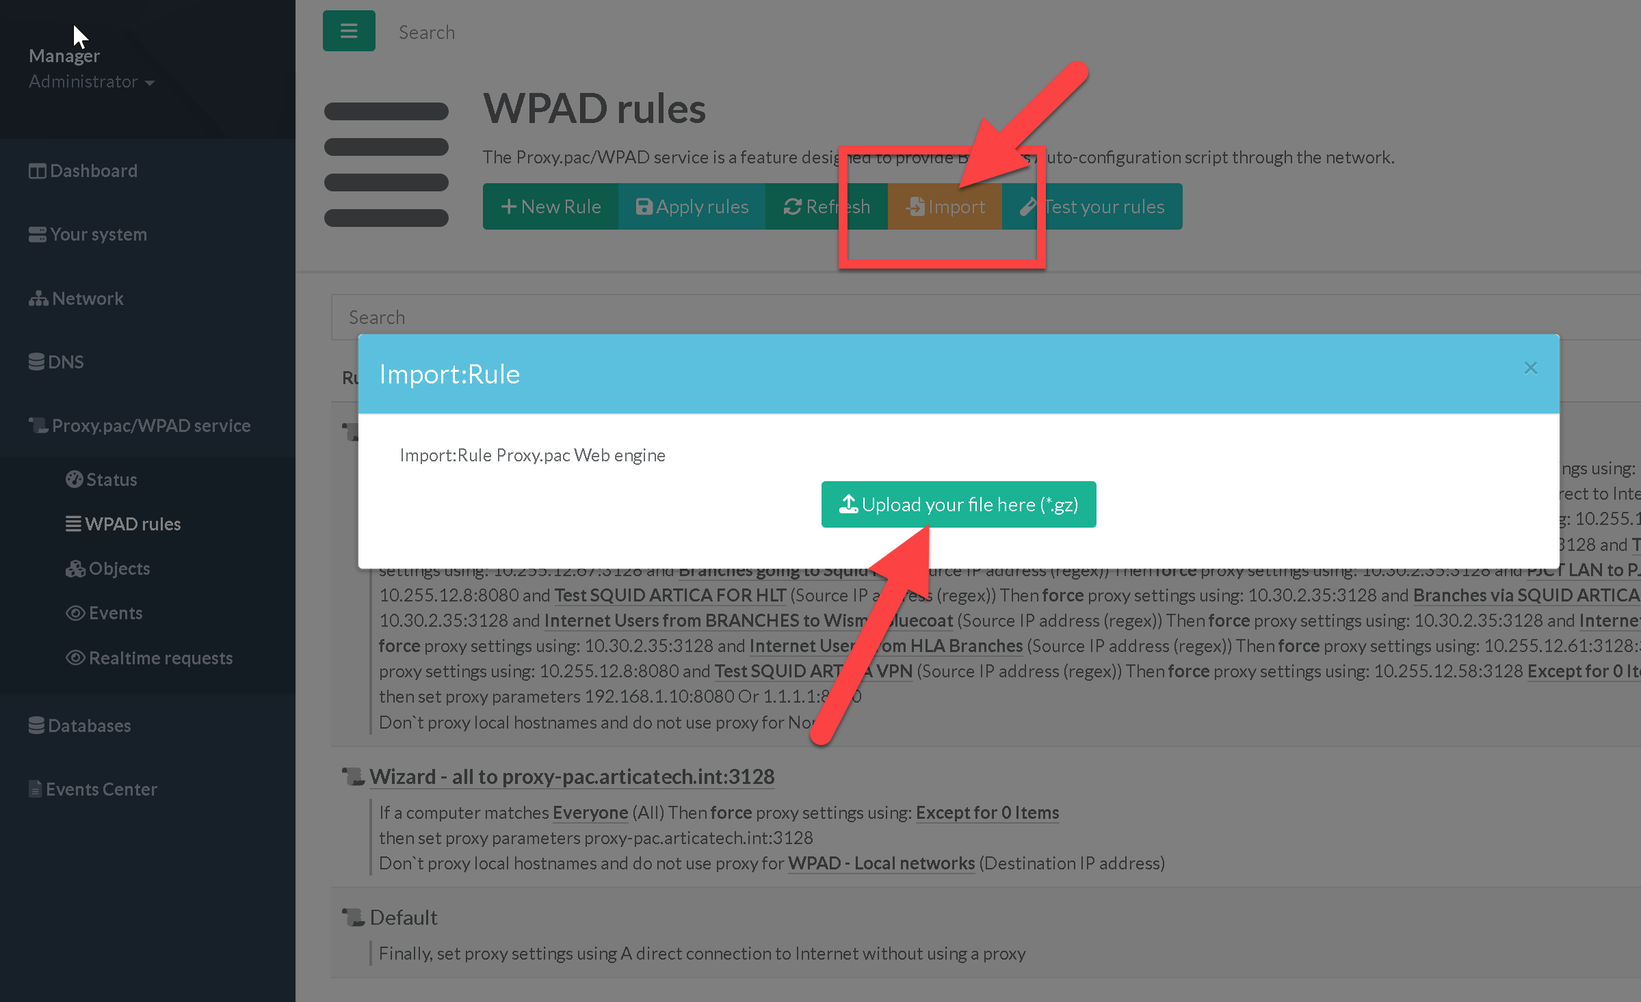Viewport: 1641px width, 1002px height.
Task: Close the Import:Rule dialog
Action: click(1531, 368)
